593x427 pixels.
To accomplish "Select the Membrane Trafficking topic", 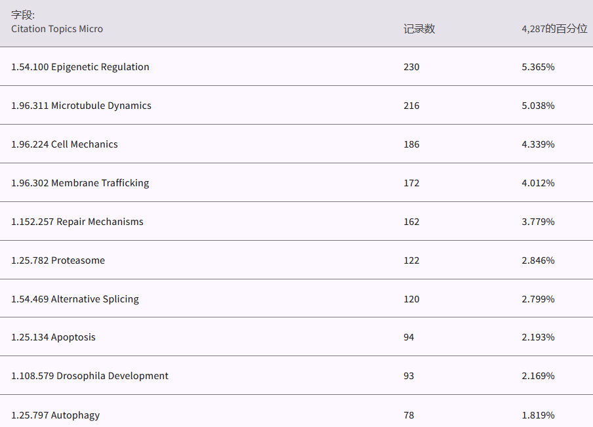I will tap(80, 183).
